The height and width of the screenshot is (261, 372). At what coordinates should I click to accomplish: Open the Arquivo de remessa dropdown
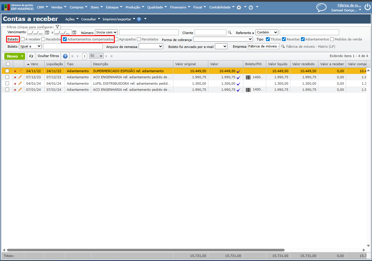pos(151,46)
